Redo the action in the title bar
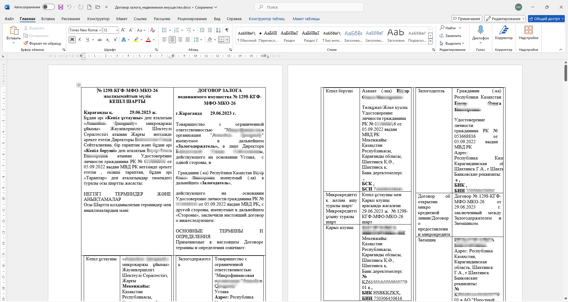Viewport: 568px width, 302px height. (81, 7)
